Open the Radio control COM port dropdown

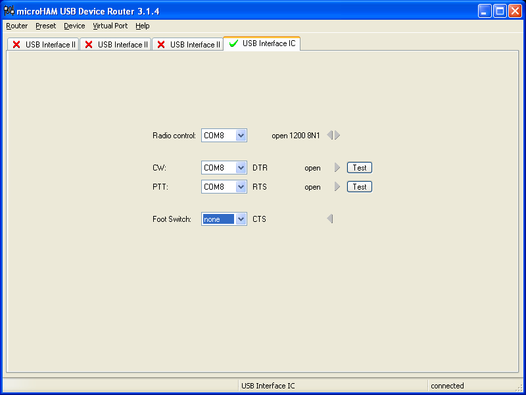241,136
